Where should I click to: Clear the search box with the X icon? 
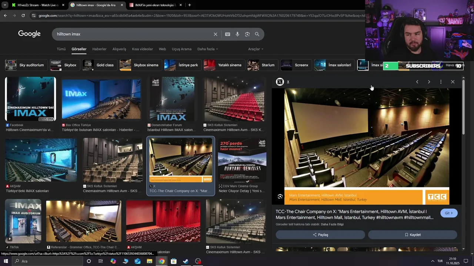(x=216, y=34)
